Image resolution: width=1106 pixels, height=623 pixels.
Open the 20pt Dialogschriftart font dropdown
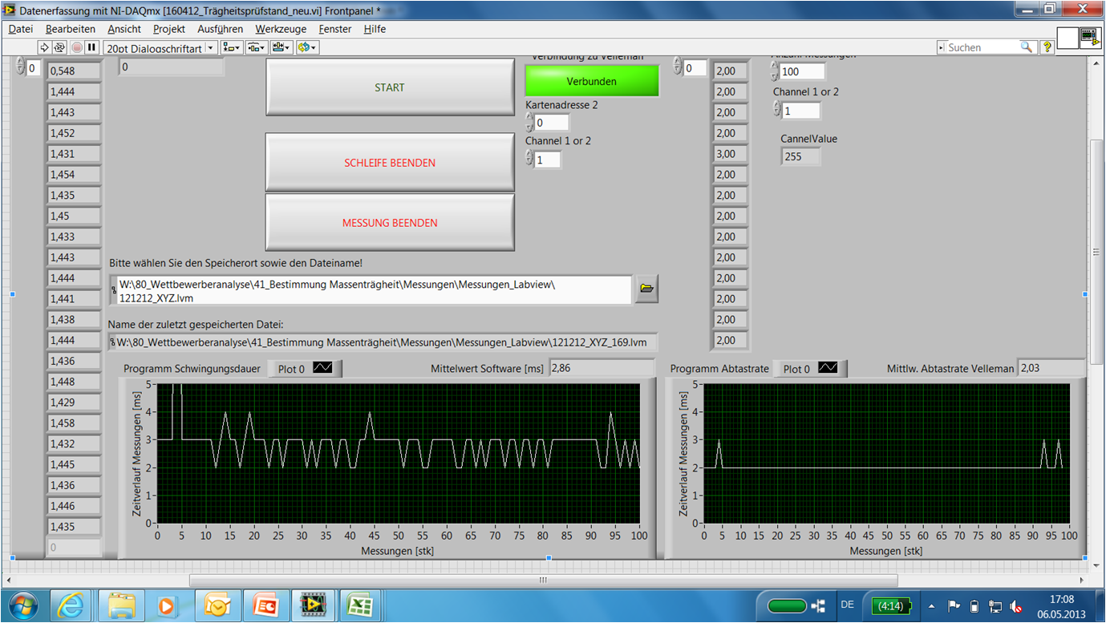(160, 48)
